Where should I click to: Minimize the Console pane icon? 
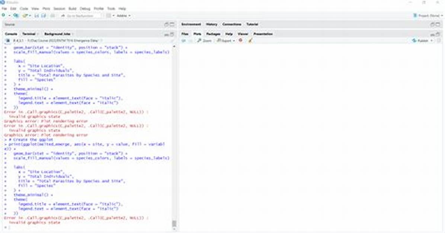pos(167,34)
